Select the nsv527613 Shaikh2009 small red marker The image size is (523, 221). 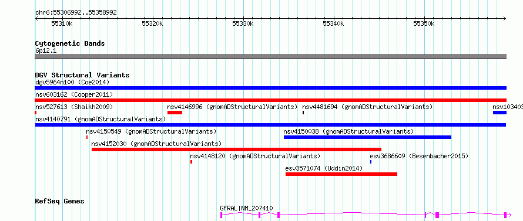[36, 113]
